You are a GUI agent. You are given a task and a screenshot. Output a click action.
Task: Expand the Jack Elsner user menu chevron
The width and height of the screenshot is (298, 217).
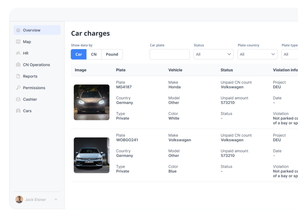click(56, 200)
